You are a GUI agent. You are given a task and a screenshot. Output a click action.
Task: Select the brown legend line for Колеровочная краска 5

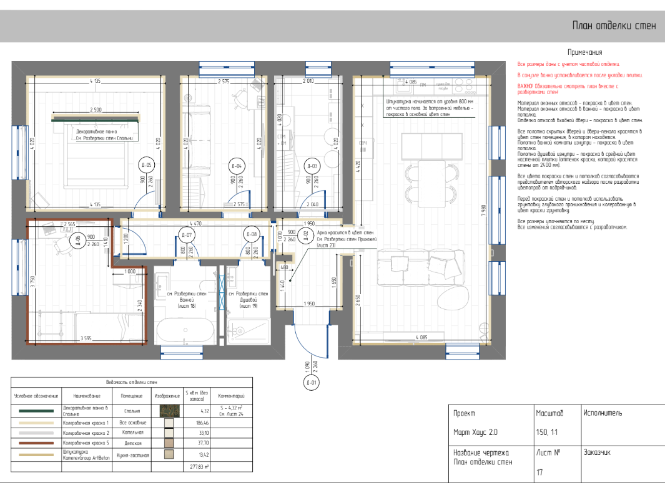pyautogui.click(x=36, y=443)
